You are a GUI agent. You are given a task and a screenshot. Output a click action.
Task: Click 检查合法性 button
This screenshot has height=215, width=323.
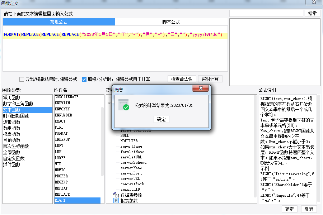[182, 79]
